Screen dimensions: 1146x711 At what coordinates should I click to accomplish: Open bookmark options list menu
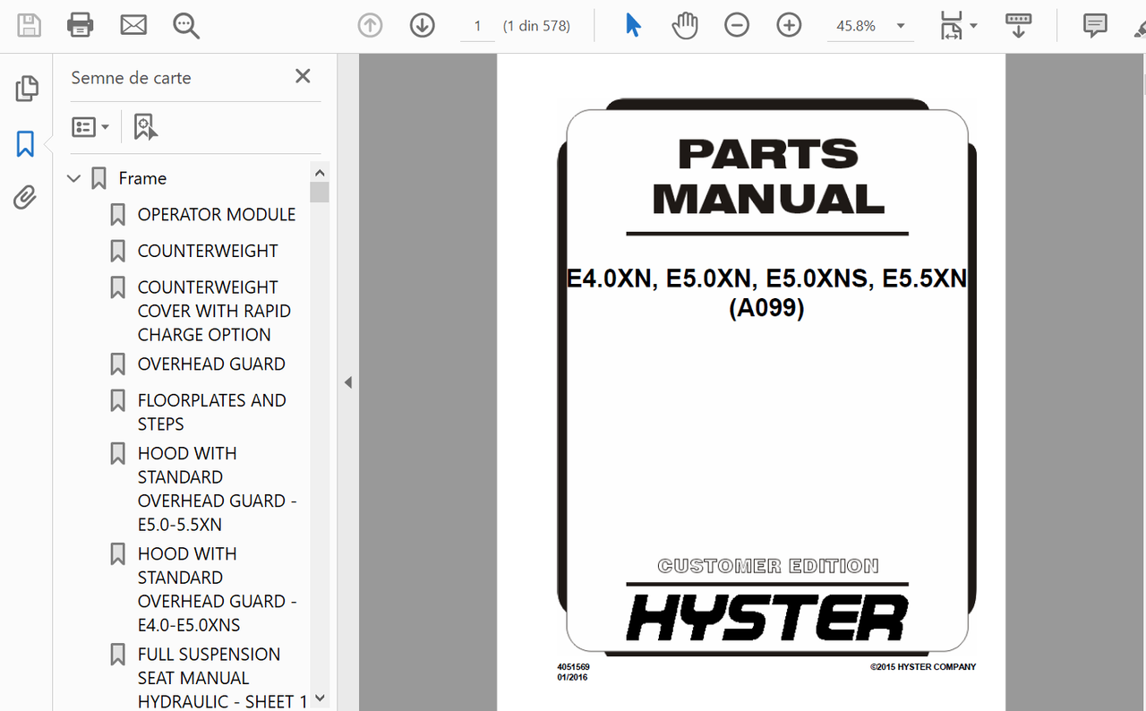click(90, 127)
